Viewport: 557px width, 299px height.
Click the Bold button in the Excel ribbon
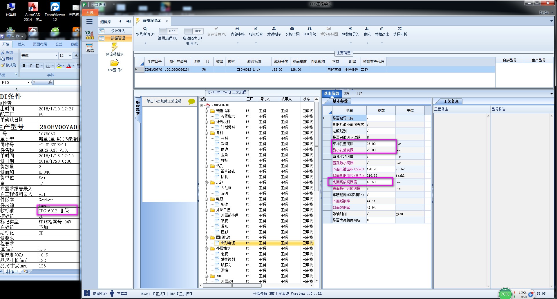tap(24, 66)
